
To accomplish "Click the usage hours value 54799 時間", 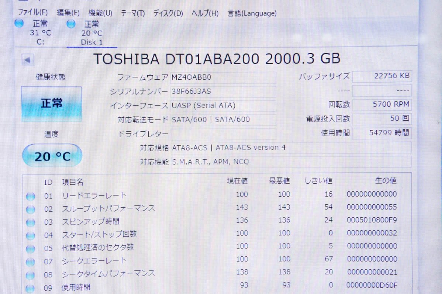I will pyautogui.click(x=382, y=132).
